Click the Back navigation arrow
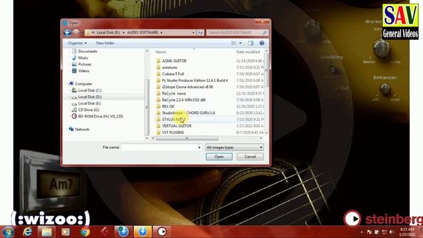Screen dimensions: 423x238 [x=67, y=32]
